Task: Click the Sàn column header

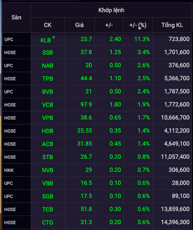Action: click(16, 18)
